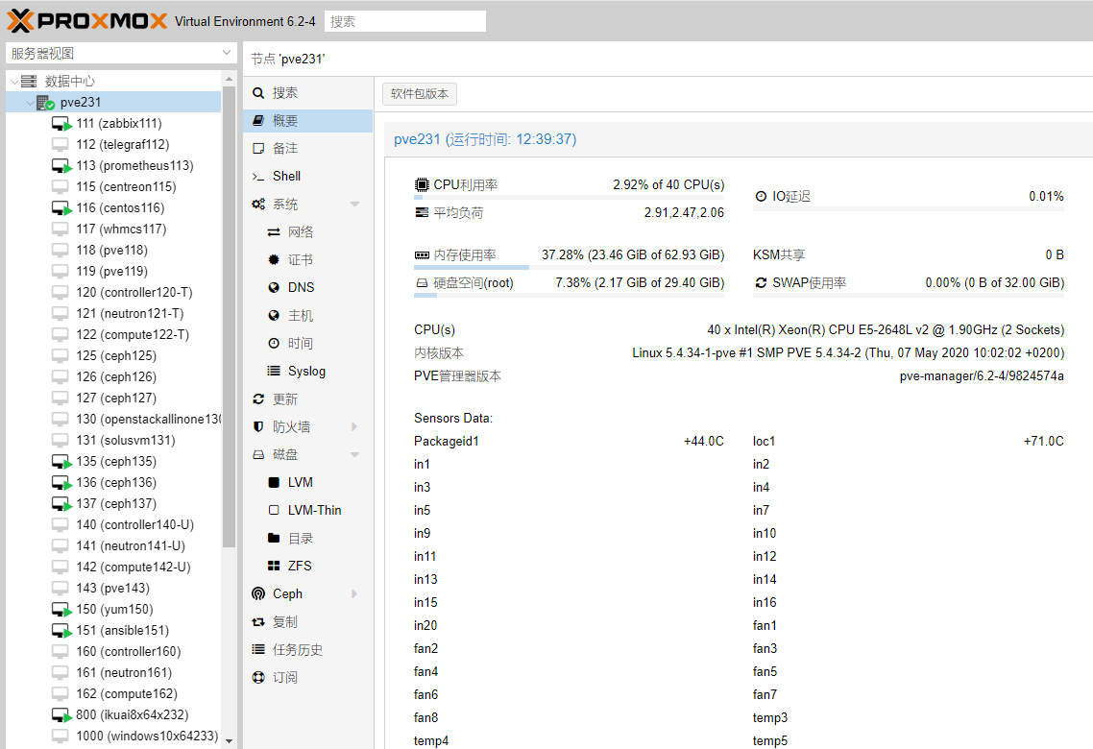
Task: Click the 防火墙 shield icon
Action: (x=258, y=426)
